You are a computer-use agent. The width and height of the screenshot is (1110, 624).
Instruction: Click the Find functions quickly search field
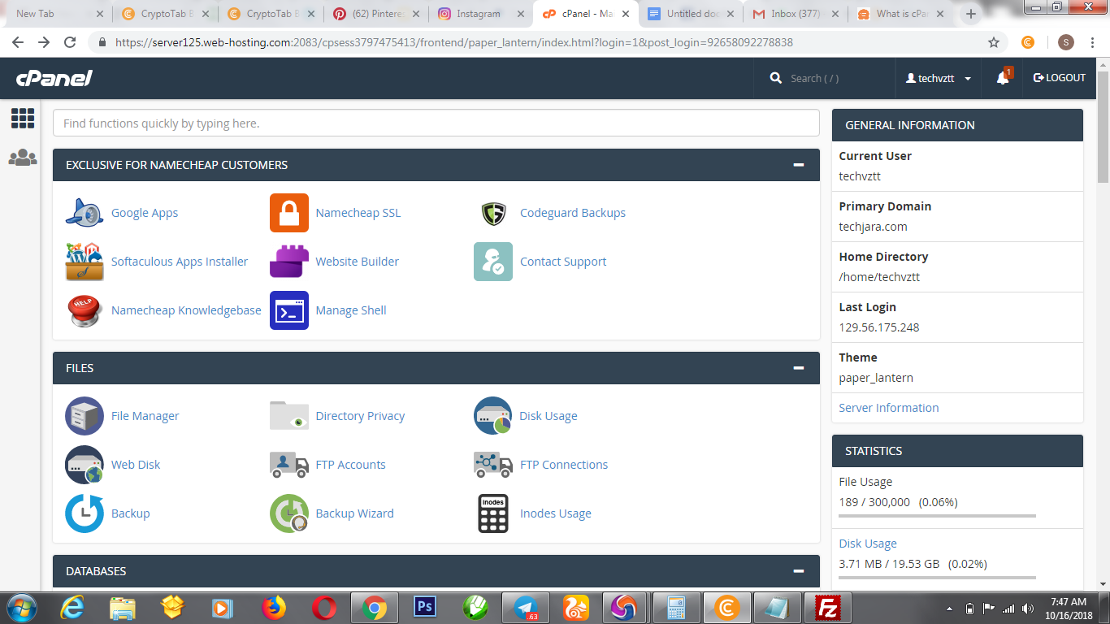436,123
